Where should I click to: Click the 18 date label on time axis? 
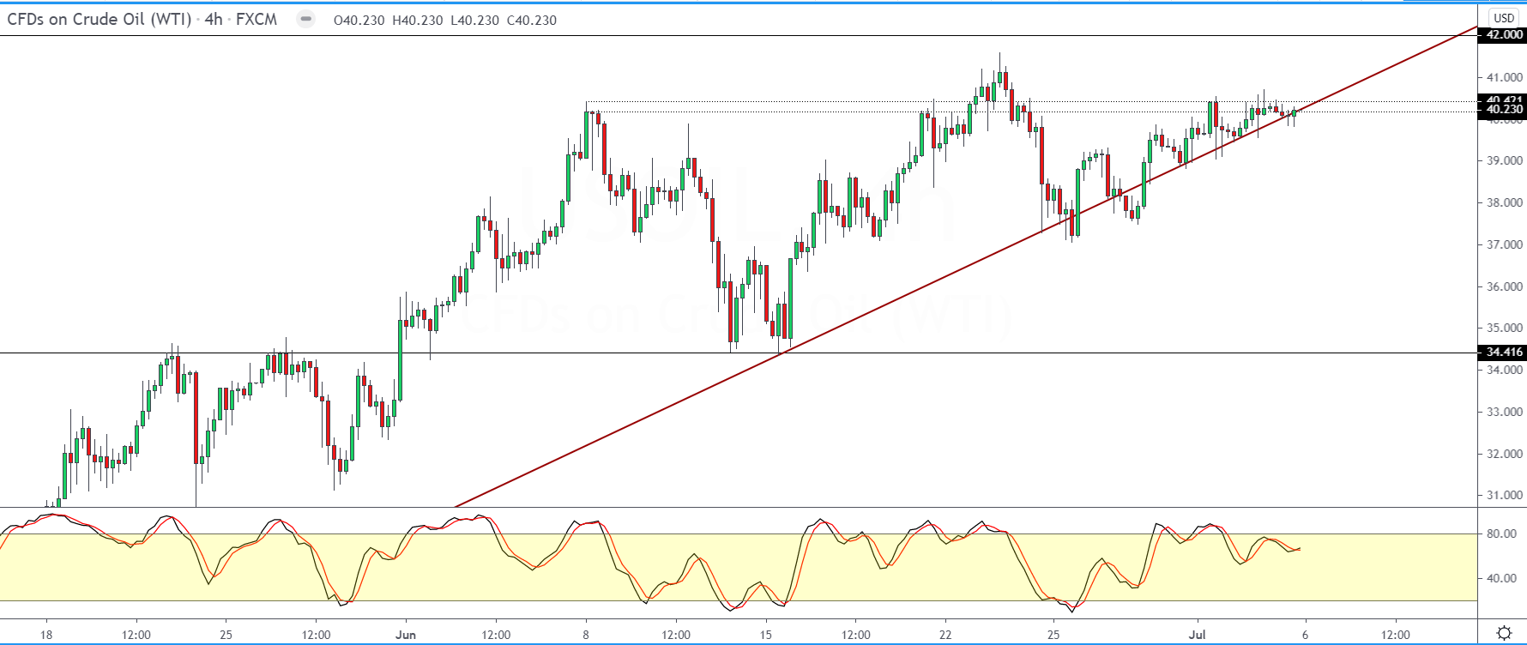46,635
